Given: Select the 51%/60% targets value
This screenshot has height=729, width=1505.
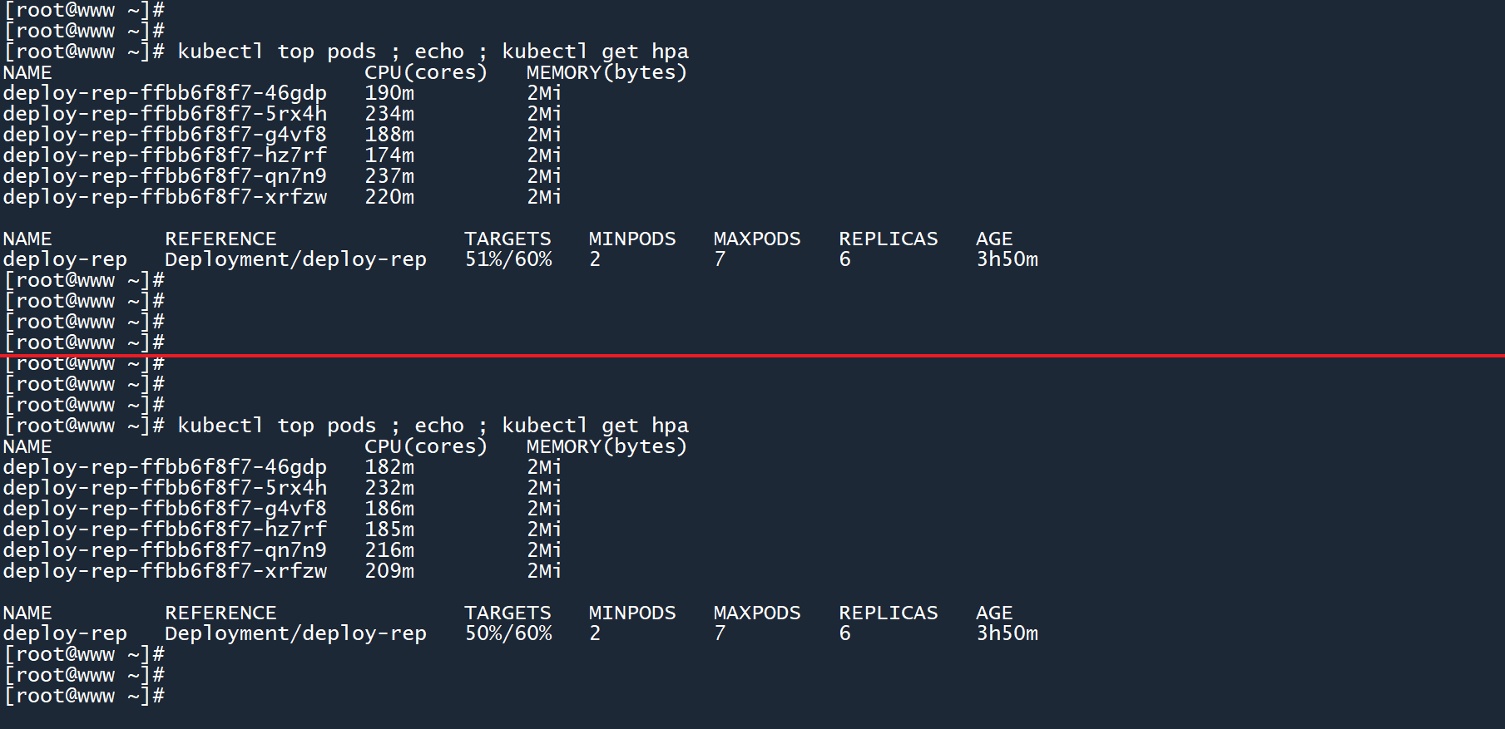Looking at the screenshot, I should (508, 259).
